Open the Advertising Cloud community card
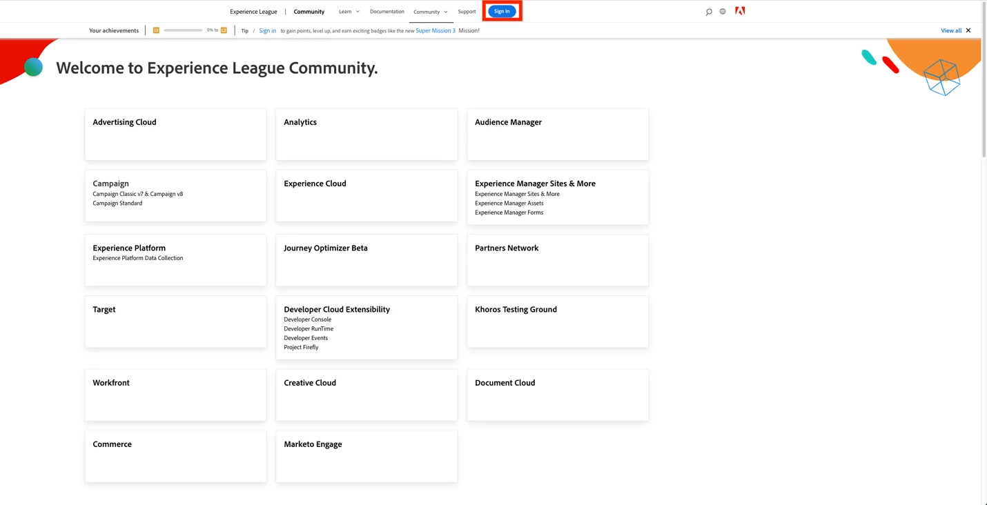This screenshot has width=987, height=505. click(x=175, y=135)
